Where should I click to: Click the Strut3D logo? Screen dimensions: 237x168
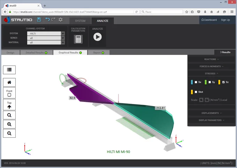pyautogui.click(x=18, y=20)
